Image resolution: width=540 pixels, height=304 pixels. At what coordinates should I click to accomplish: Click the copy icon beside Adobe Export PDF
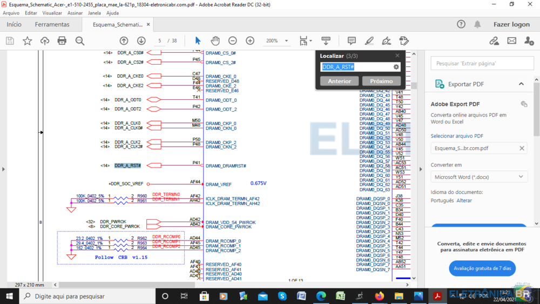524,104
